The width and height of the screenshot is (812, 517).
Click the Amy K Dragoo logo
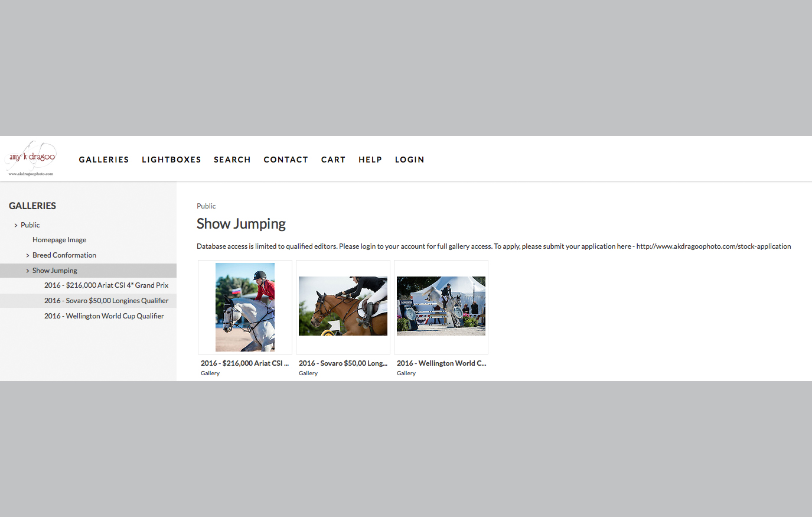31,158
